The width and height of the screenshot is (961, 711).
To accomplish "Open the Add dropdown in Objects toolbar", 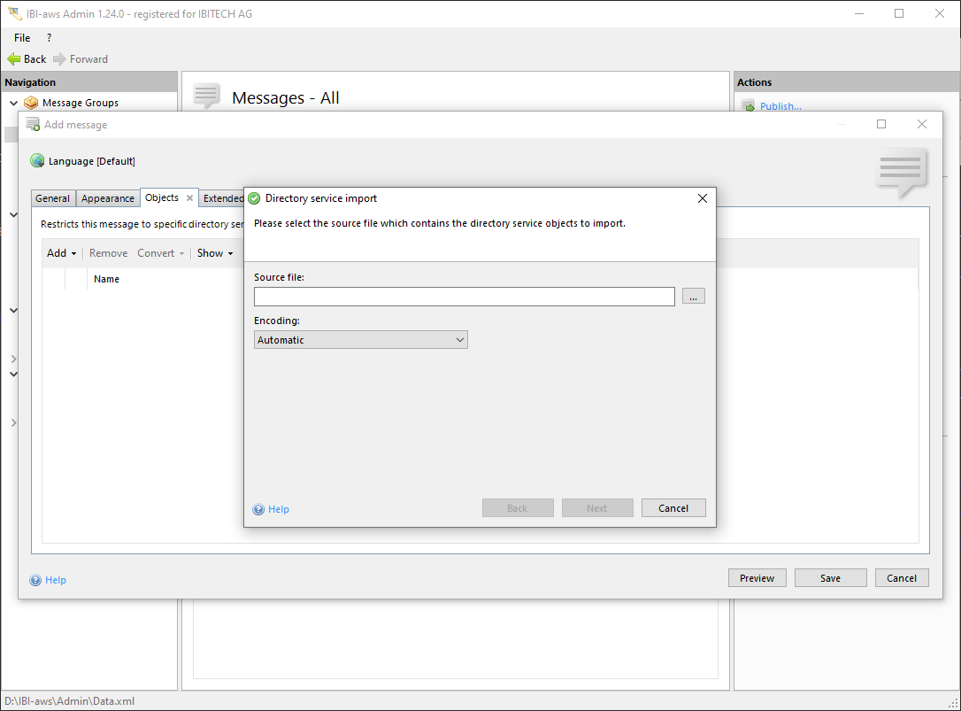I will pyautogui.click(x=62, y=253).
